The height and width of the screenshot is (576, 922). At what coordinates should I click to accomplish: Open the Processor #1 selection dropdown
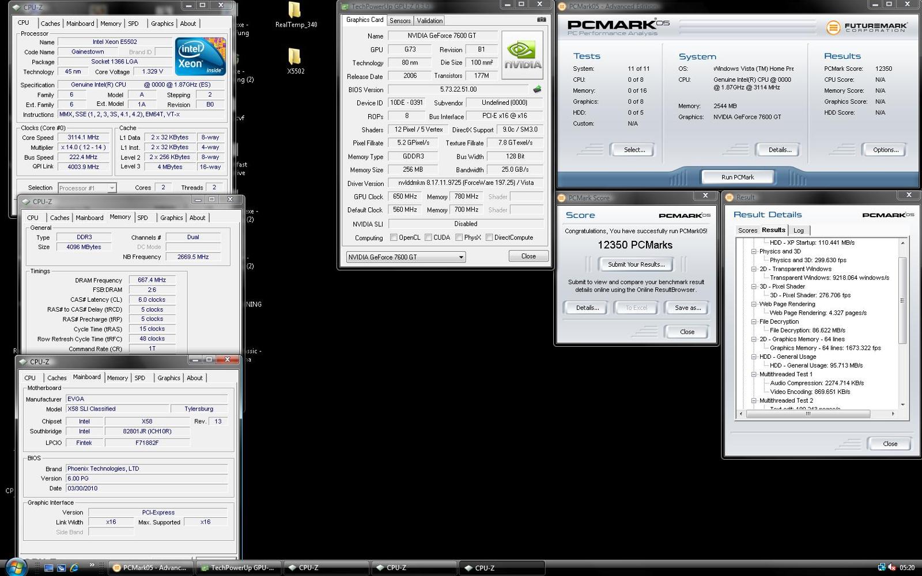(x=86, y=188)
